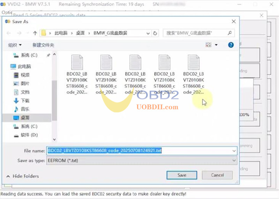
Task: Select the highlighted 桌面 sidebar item
Action: (27, 118)
